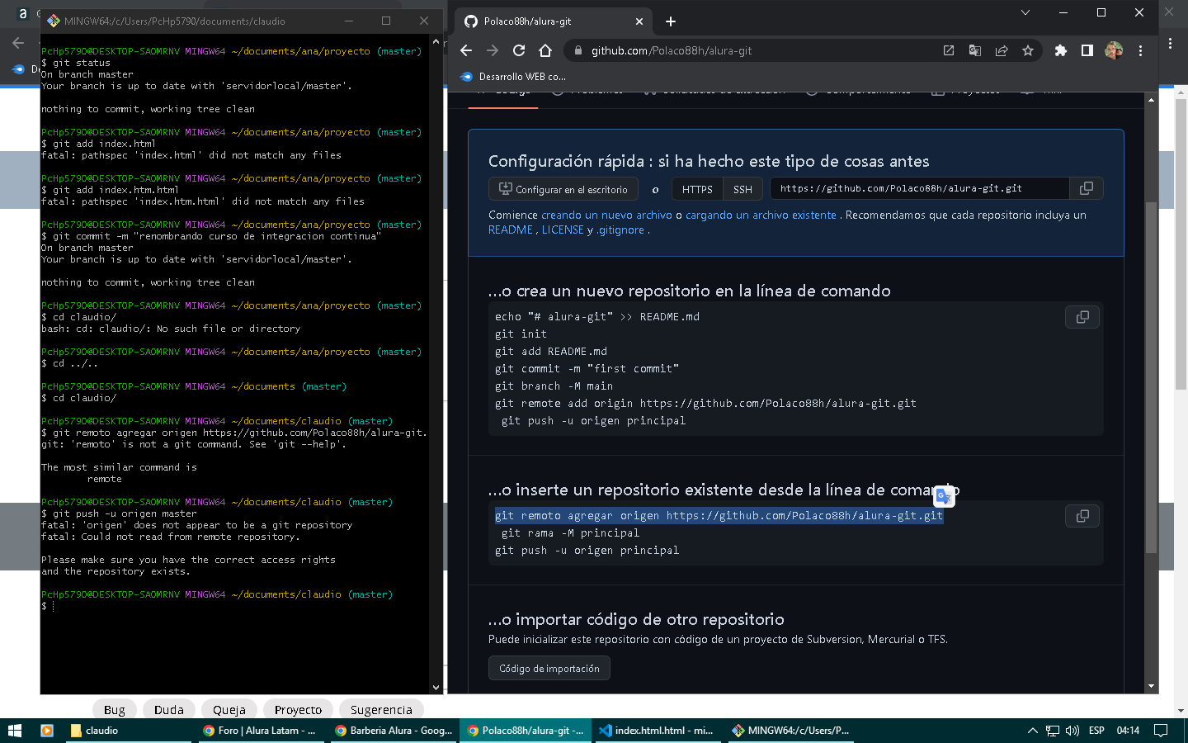Switch to MINGW64 taskbar item
This screenshot has height=743, width=1188.
coord(790,731)
